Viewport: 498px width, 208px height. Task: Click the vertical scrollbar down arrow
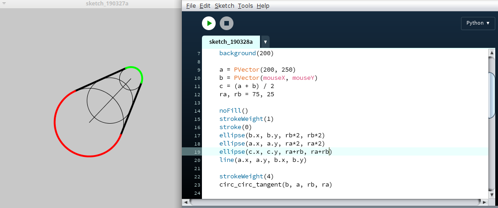[492, 193]
